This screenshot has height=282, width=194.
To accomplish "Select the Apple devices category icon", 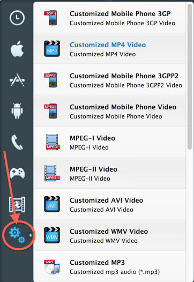I will (17, 49).
